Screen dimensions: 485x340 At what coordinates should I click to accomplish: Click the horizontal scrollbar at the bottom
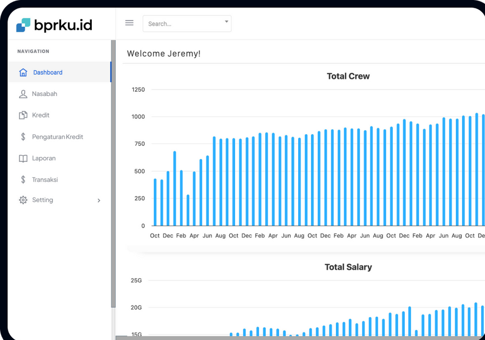[x=300, y=338]
